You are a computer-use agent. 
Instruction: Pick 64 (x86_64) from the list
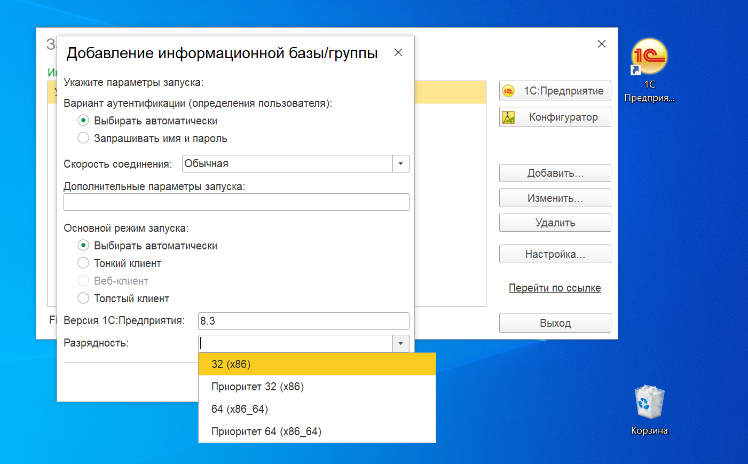click(317, 409)
